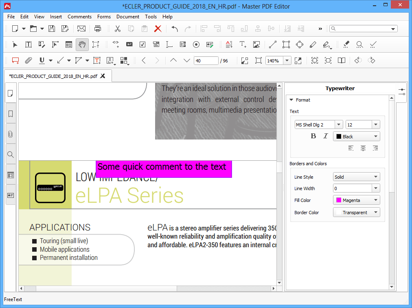Open the zoom level dropdown arrow

[287, 60]
